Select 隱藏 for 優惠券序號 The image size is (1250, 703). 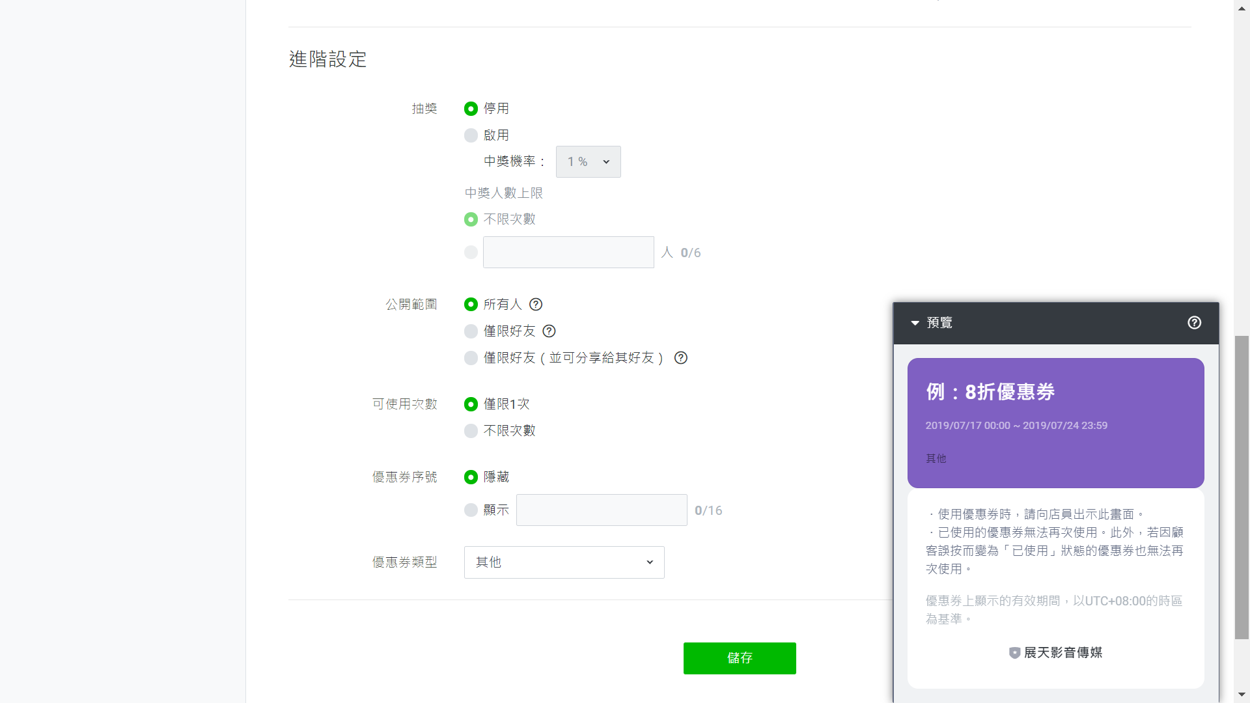click(471, 477)
